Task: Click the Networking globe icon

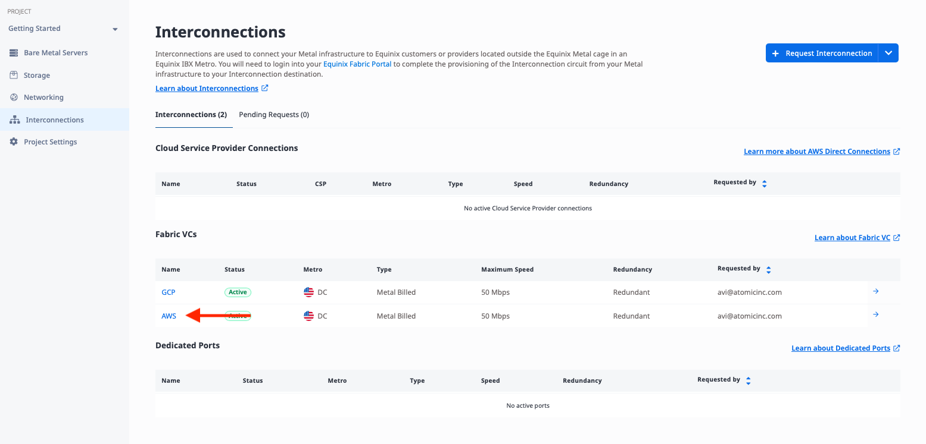Action: pos(14,97)
